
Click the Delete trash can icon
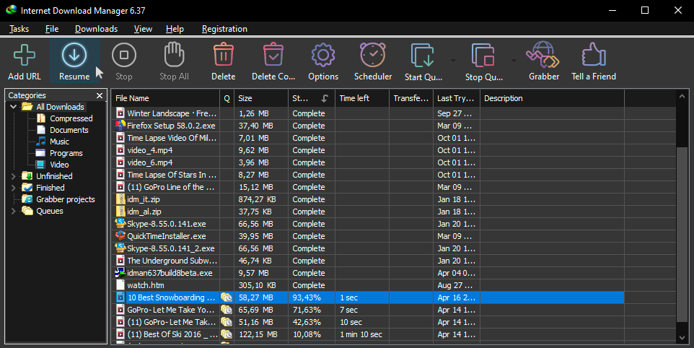tap(223, 56)
